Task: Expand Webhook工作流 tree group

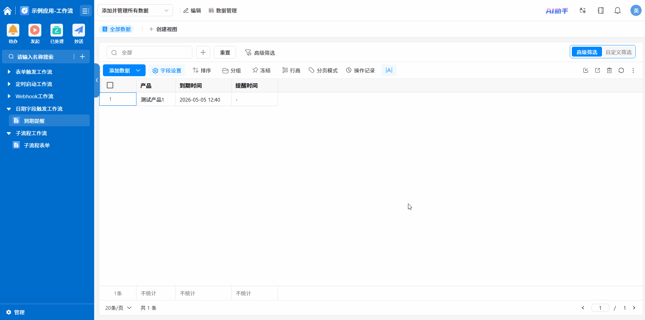Action: pyautogui.click(x=9, y=96)
